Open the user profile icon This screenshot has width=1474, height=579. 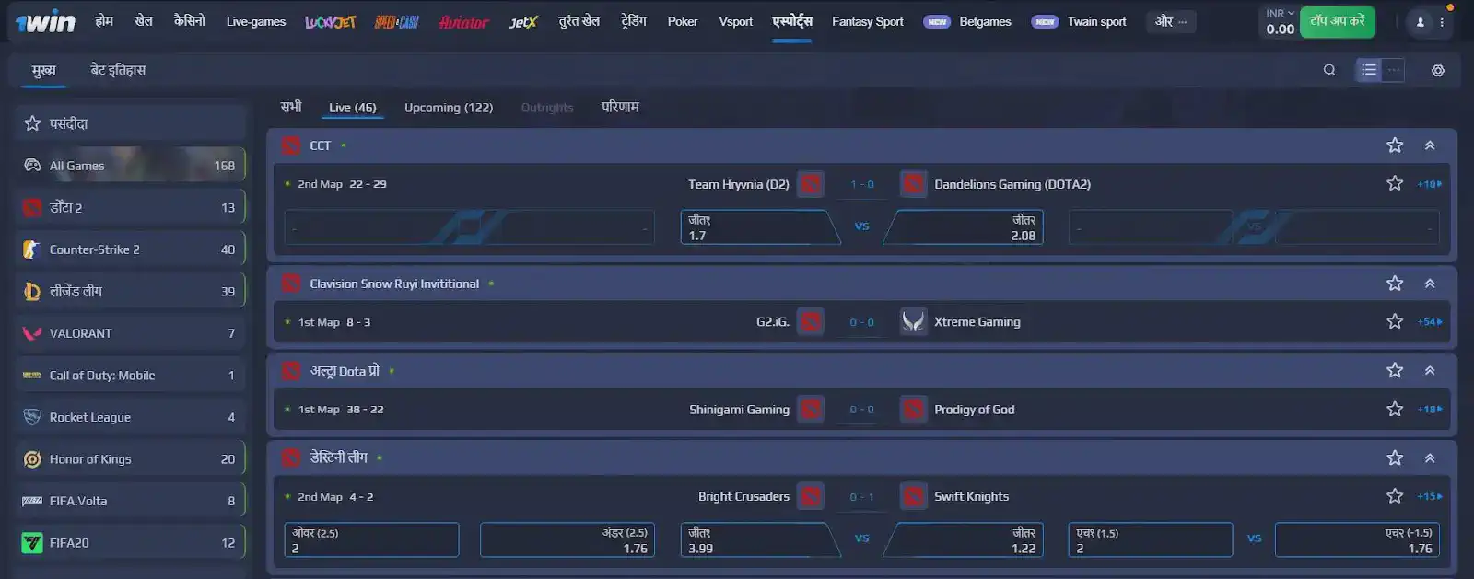coord(1420,22)
